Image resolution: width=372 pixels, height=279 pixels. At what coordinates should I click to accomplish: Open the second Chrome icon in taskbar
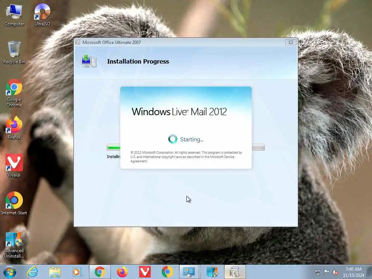click(167, 272)
